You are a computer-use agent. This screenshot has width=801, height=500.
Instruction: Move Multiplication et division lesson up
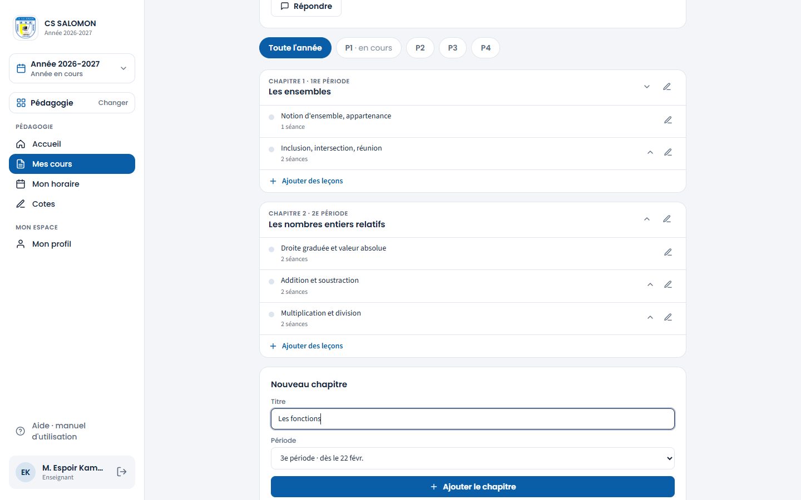[650, 317]
